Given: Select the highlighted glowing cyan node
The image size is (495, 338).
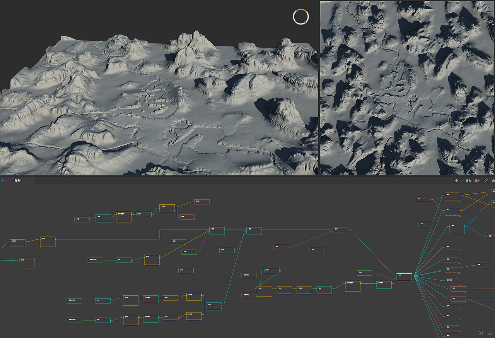Looking at the screenshot, I should click(404, 277).
